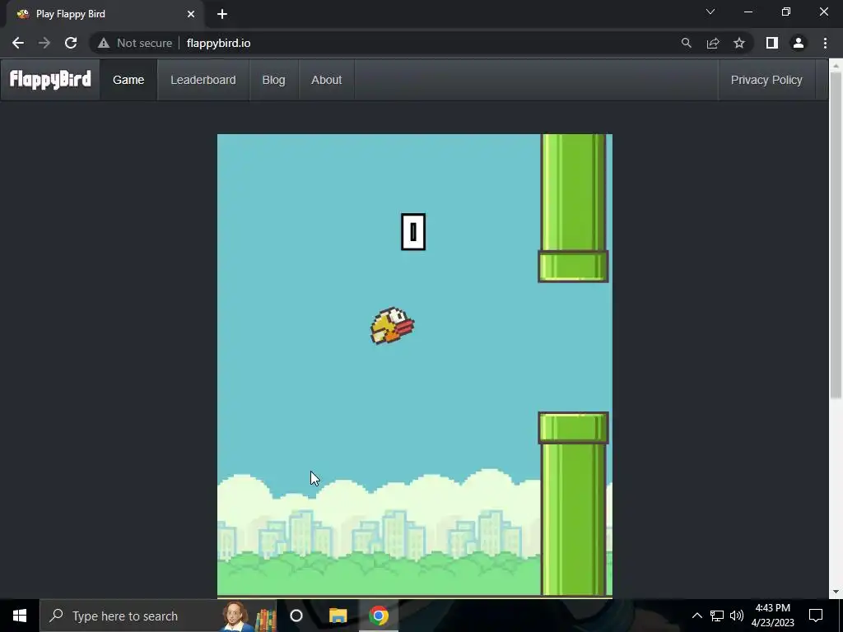The width and height of the screenshot is (843, 632).
Task: Click the browser back arrow
Action: click(18, 43)
